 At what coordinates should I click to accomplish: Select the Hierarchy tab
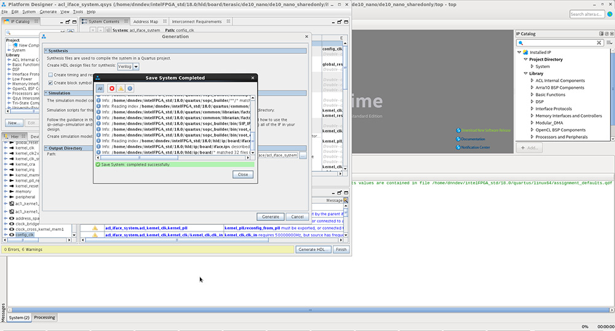(15, 136)
